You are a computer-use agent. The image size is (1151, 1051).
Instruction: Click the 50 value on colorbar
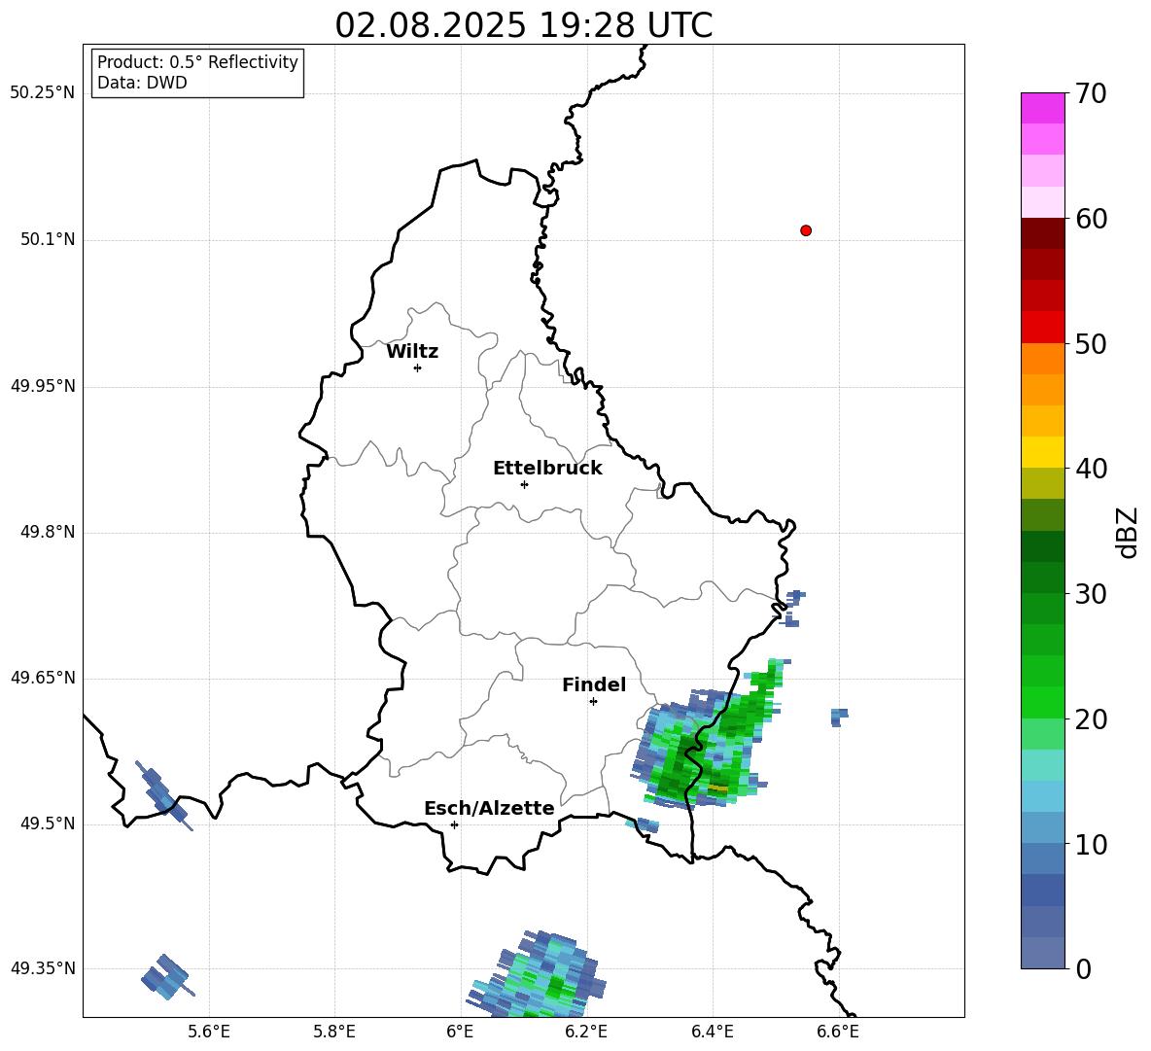pos(1091,344)
